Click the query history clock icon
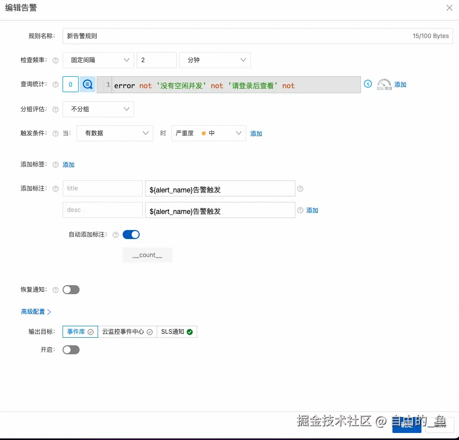459x440 pixels. (368, 84)
